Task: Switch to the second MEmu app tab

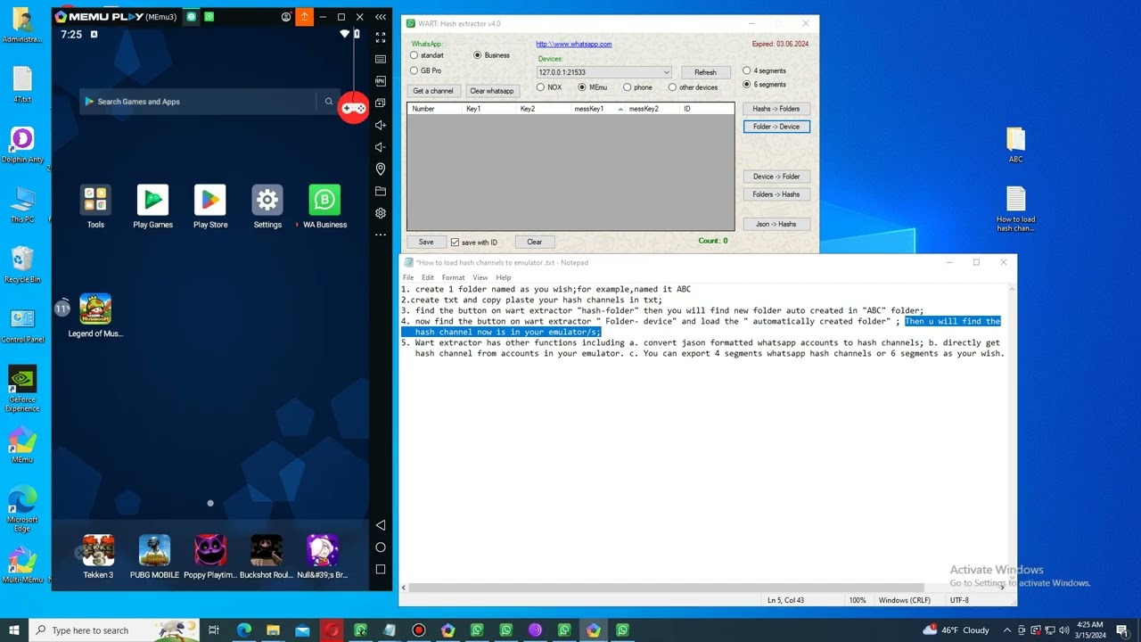Action: tap(209, 17)
